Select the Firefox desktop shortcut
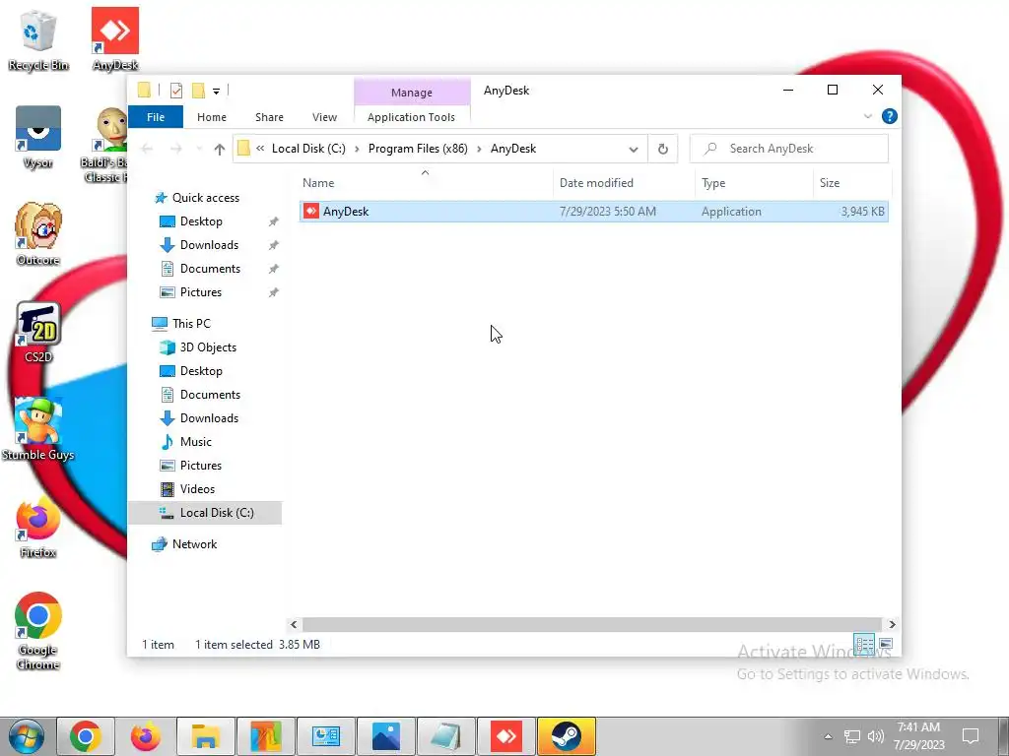The width and height of the screenshot is (1009, 756). (x=38, y=528)
